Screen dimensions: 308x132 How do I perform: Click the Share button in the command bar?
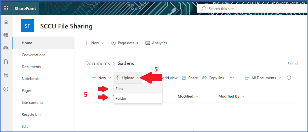click(x=190, y=78)
